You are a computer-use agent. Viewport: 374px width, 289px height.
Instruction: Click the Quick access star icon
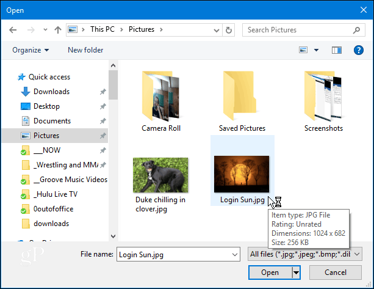[x=21, y=77]
